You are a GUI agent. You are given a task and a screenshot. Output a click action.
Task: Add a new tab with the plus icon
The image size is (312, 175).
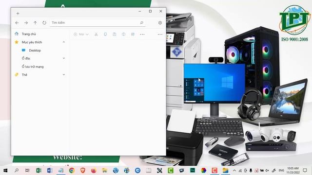click(18, 14)
